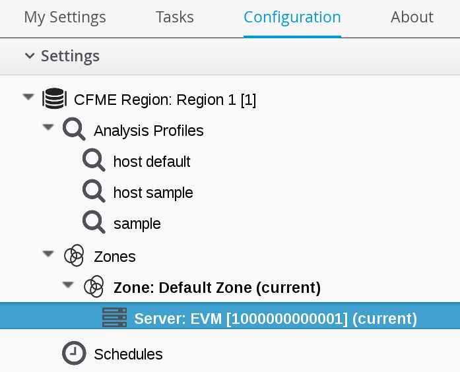Click the sample profile magnifier icon
Screen dimensions: 460x372
click(94, 223)
